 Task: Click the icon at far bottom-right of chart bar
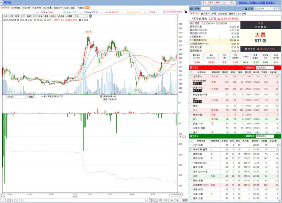click(185, 200)
